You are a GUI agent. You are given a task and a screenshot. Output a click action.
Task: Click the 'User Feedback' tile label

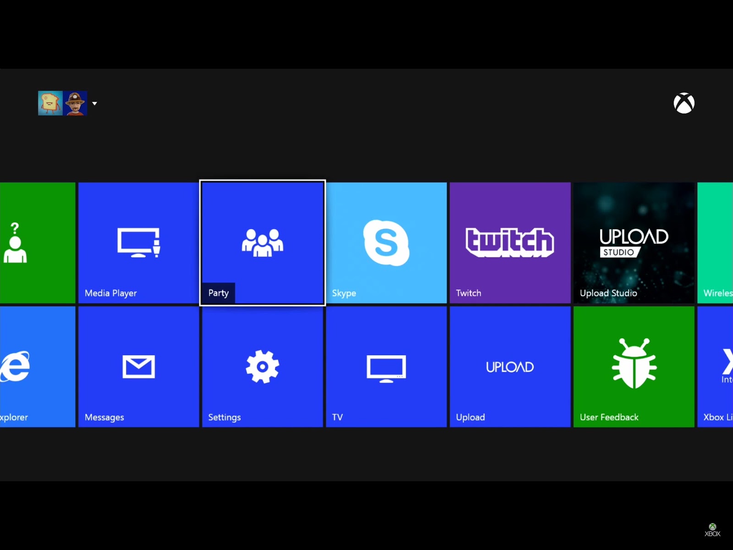click(x=609, y=418)
